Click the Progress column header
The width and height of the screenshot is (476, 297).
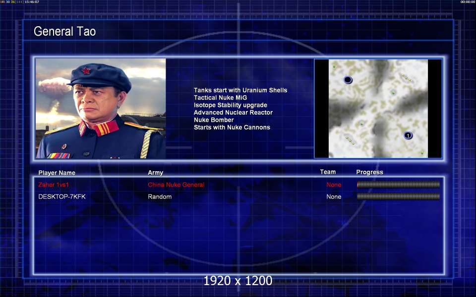point(369,172)
